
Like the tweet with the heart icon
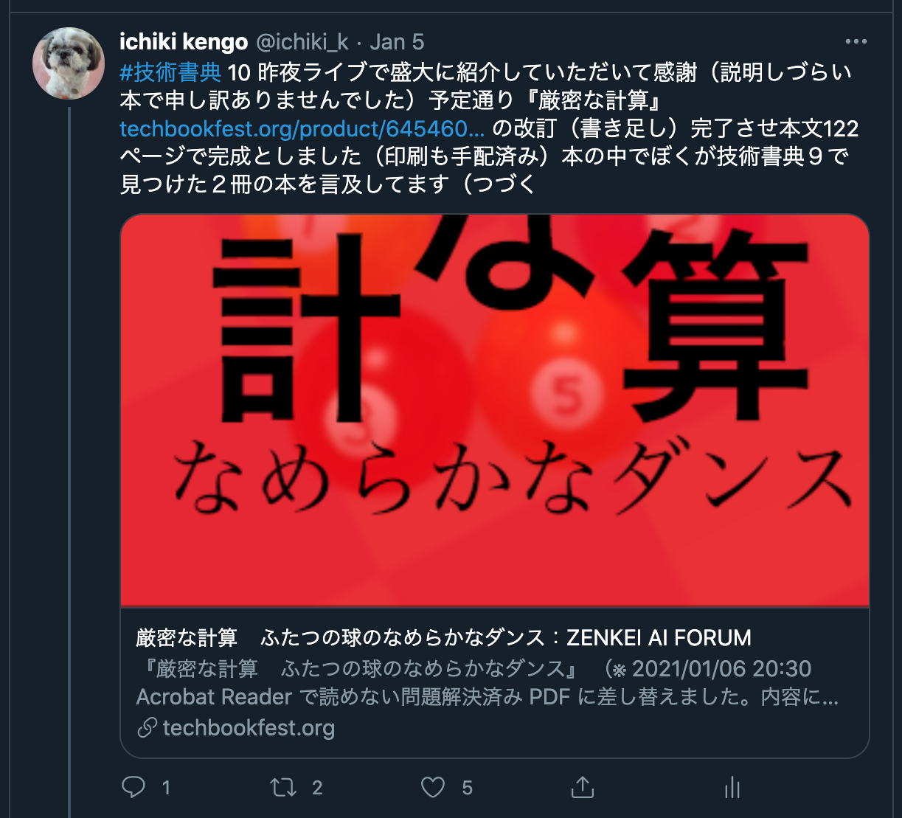(x=433, y=787)
